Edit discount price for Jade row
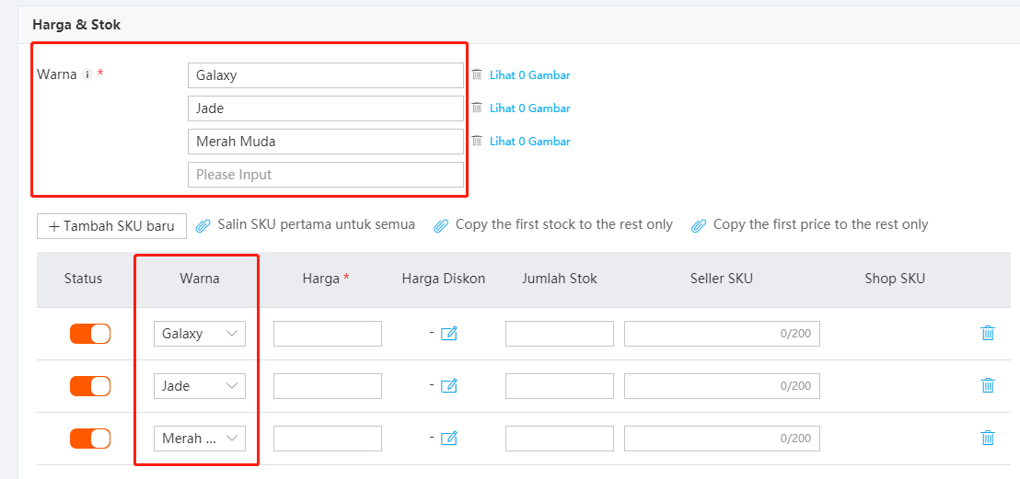The width and height of the screenshot is (1020, 479). 449,386
